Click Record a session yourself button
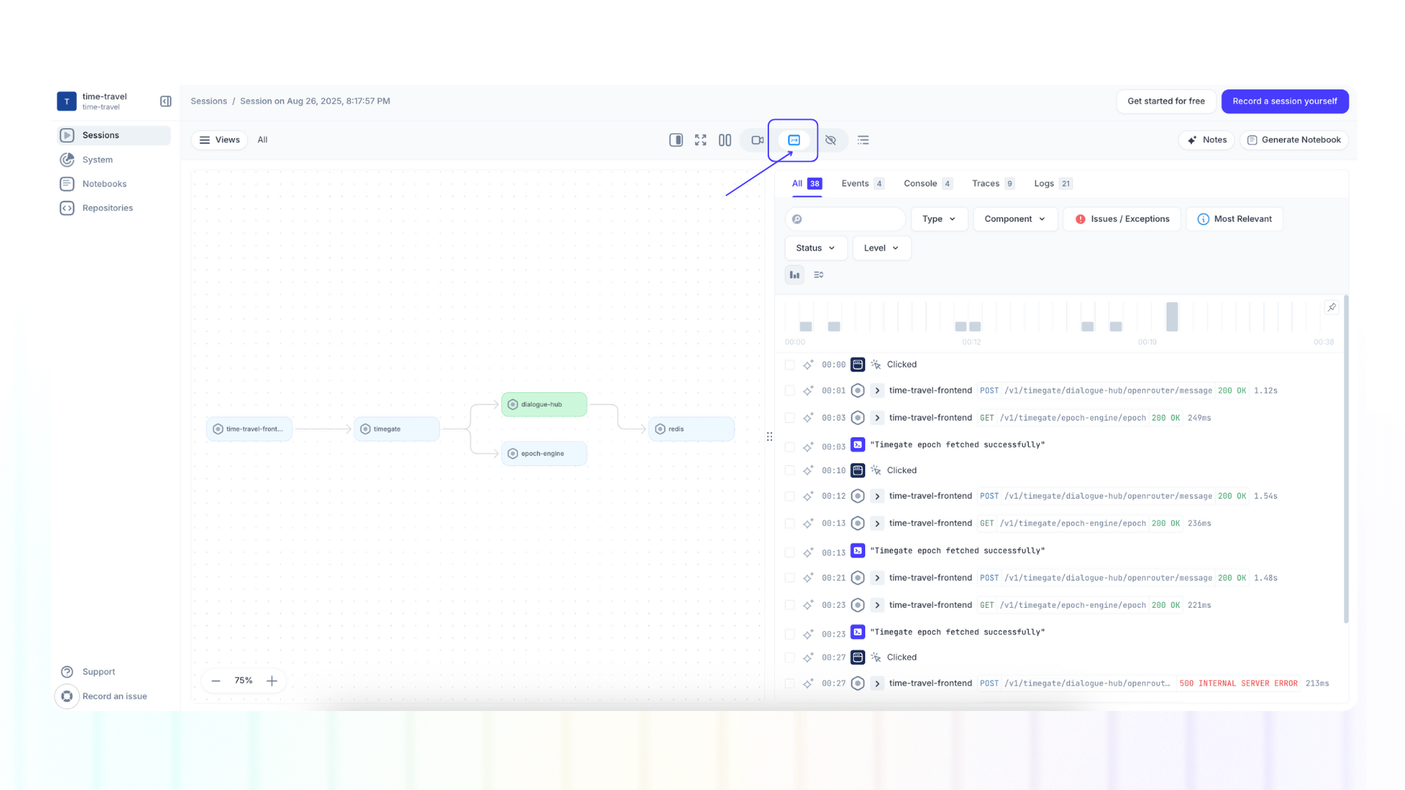Viewport: 1405px width, 790px height. click(x=1285, y=101)
